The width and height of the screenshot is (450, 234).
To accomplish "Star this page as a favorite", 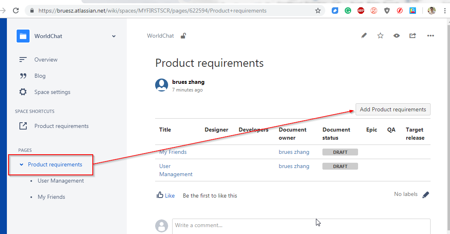I will pos(380,36).
